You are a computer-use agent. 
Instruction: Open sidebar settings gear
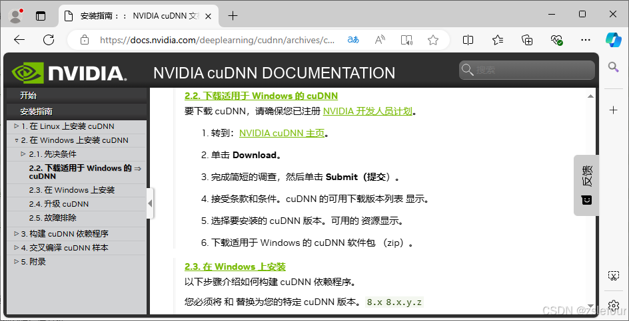pyautogui.click(x=614, y=304)
